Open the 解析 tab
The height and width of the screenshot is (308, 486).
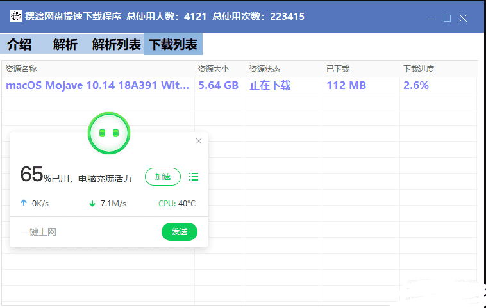(65, 45)
